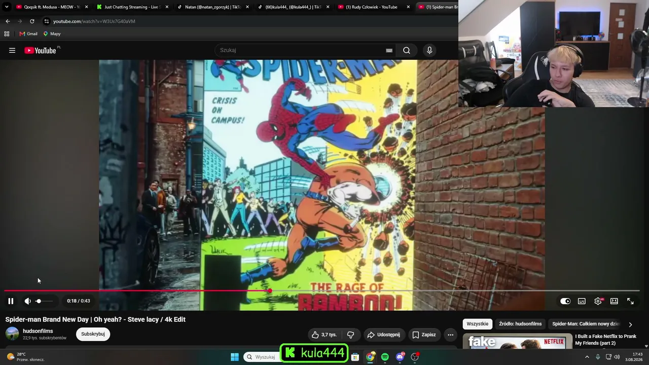Open the YouTube hamburger guide menu
Screen dimensions: 649x365
pos(12,50)
